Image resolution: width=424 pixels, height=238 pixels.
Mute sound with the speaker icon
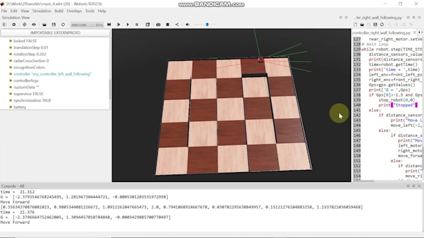[188, 24]
